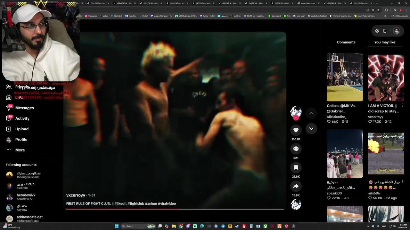Open the Activity inbox icon
This screenshot has width=410, height=230.
point(9,118)
